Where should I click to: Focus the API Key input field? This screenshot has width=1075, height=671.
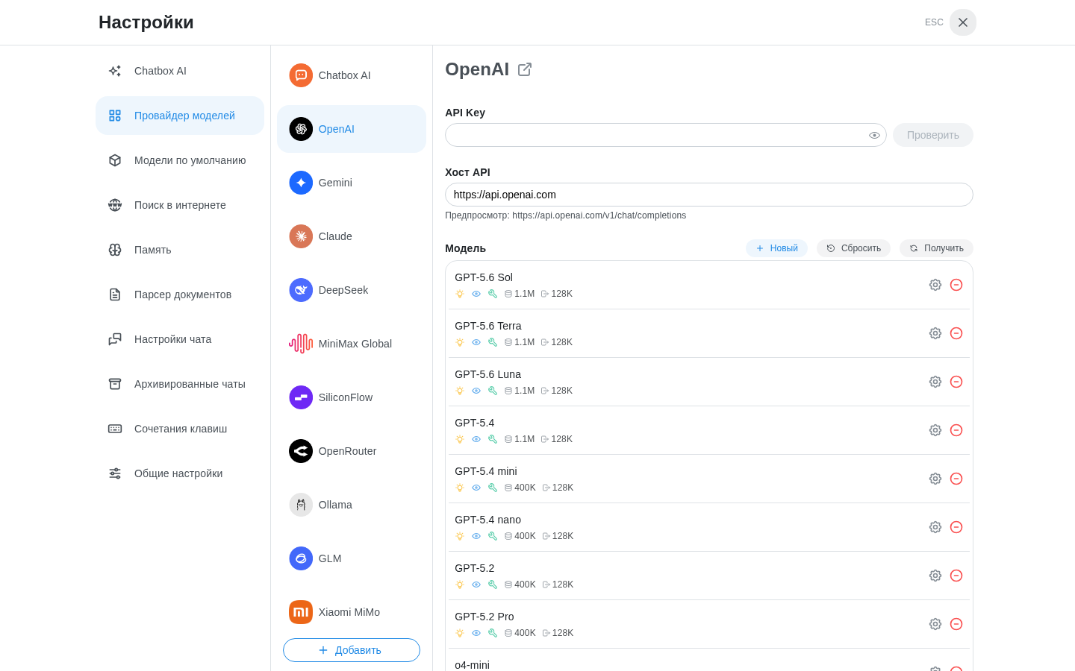pyautogui.click(x=666, y=135)
